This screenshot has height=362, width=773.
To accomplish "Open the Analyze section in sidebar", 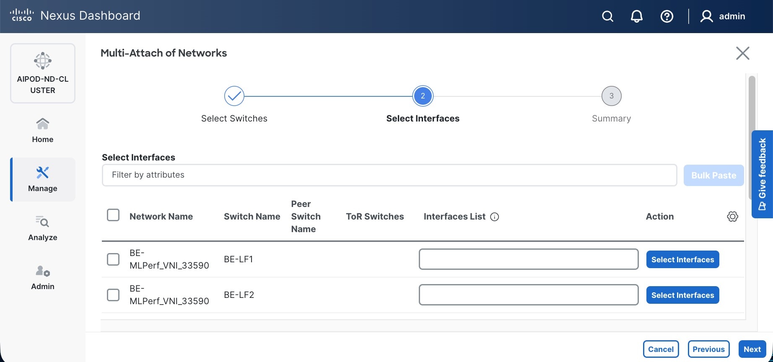I will 43,228.
